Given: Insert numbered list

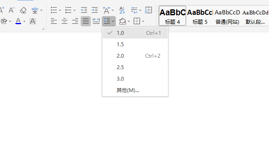Looking at the screenshot, I should [x=68, y=10].
